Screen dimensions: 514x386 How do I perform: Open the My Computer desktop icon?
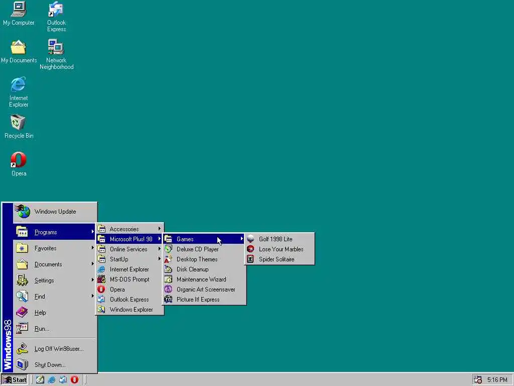pyautogui.click(x=19, y=13)
